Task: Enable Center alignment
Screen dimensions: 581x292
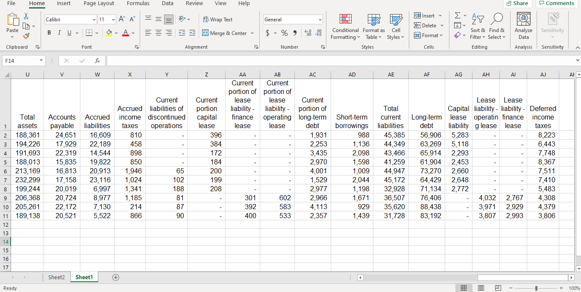Action: click(158, 32)
